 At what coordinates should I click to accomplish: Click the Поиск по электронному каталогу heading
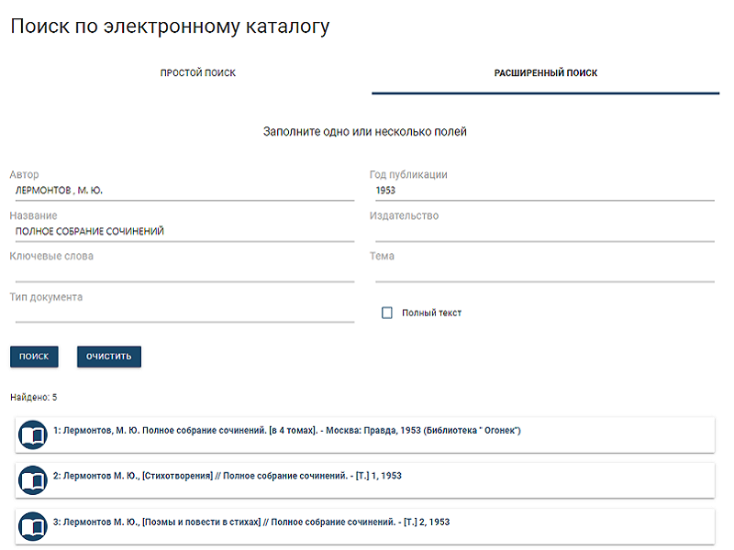coord(170,27)
